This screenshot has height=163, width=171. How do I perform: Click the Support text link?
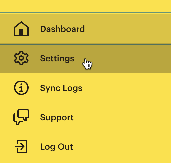[x=57, y=118]
